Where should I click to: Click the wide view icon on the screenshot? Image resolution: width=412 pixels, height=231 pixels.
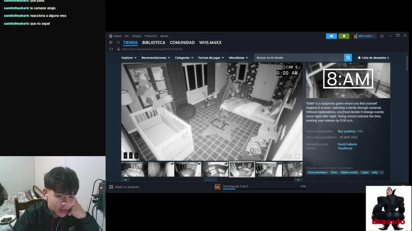coord(288,156)
